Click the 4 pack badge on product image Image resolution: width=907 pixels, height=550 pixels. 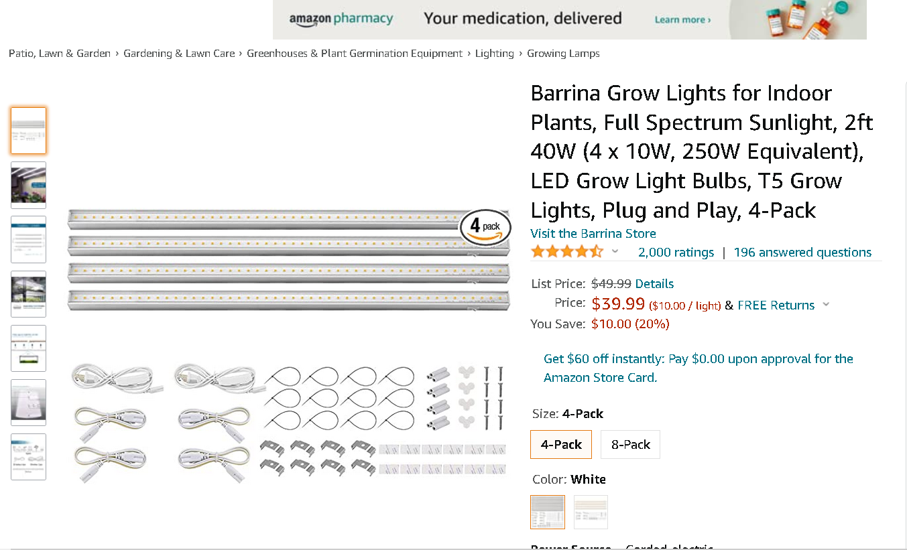485,227
